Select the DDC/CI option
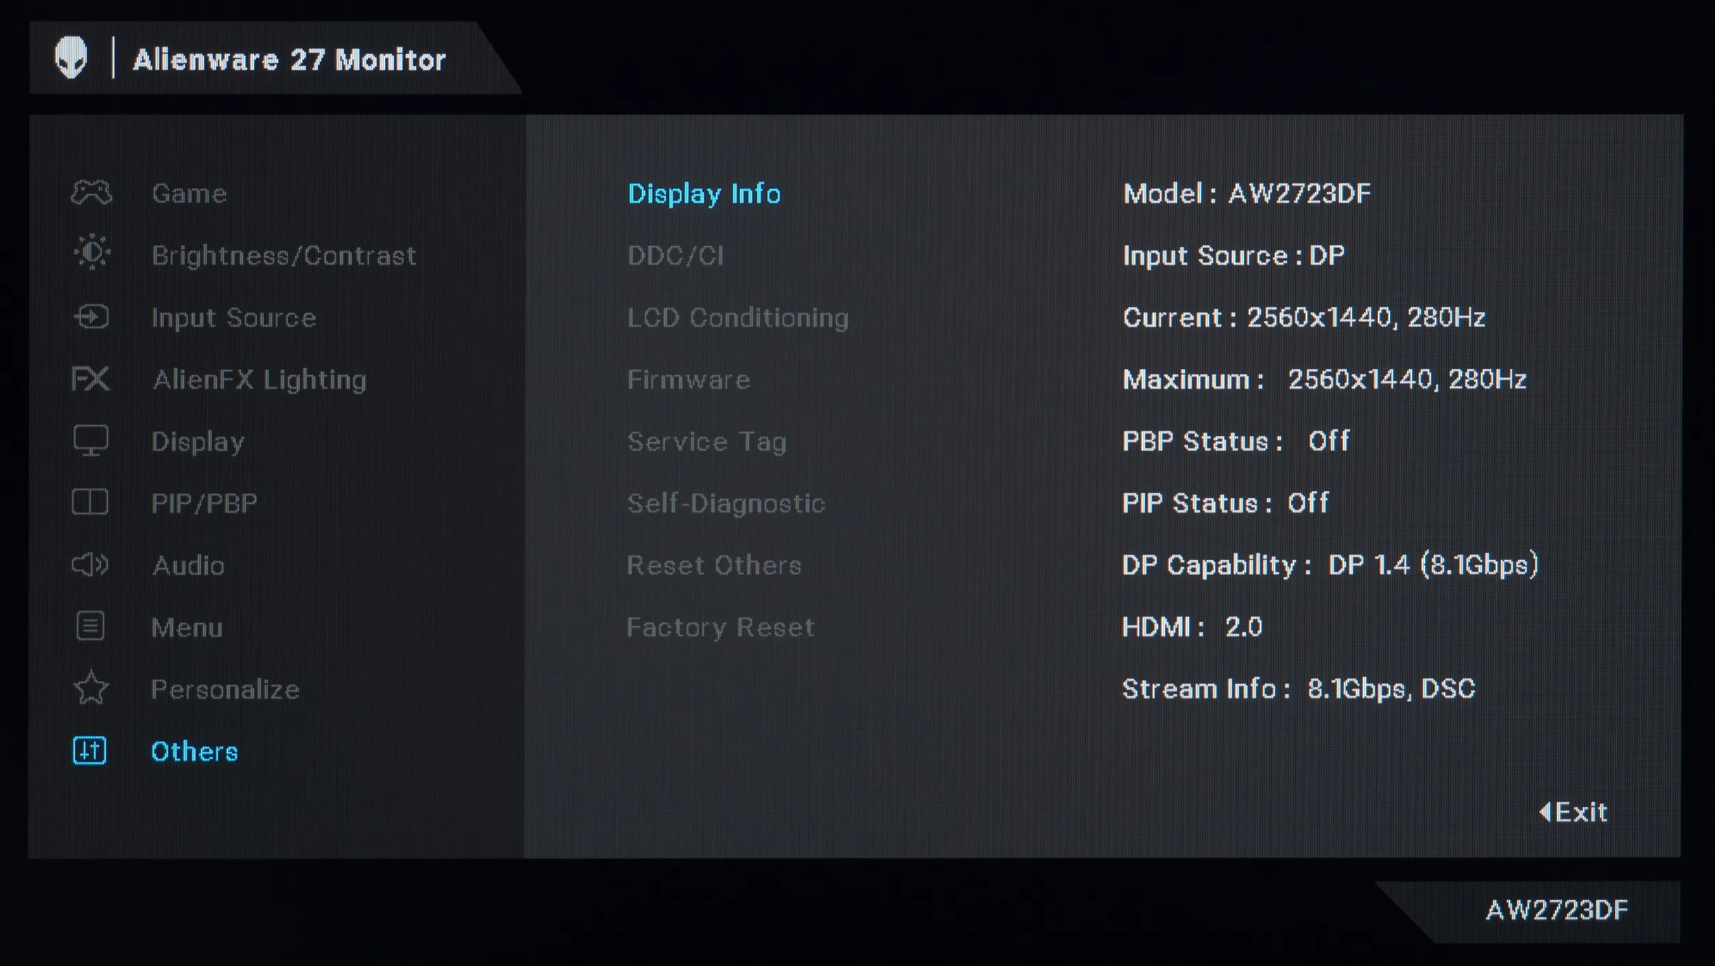The height and width of the screenshot is (966, 1715). pos(676,256)
